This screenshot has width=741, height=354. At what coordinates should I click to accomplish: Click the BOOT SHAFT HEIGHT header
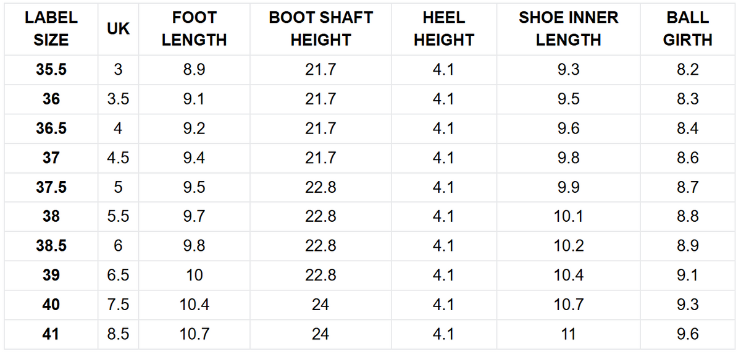coord(320,29)
